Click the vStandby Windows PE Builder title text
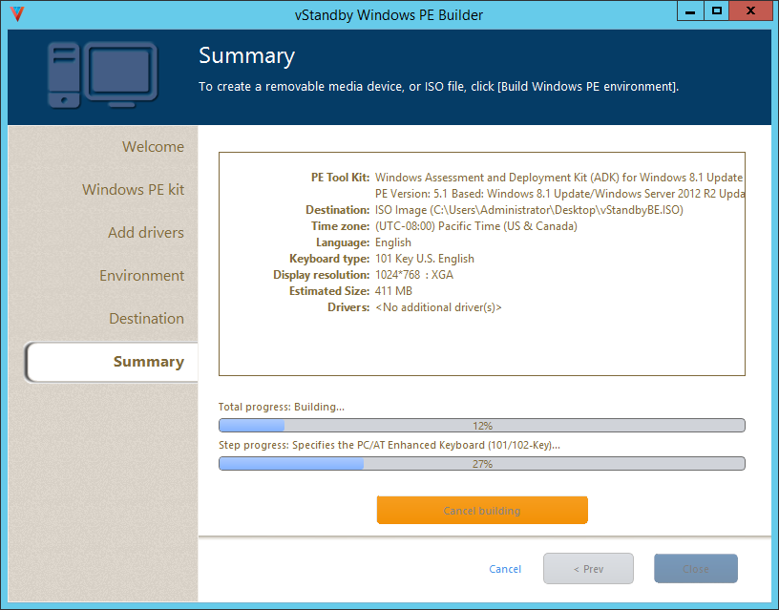The image size is (779, 610). (389, 14)
